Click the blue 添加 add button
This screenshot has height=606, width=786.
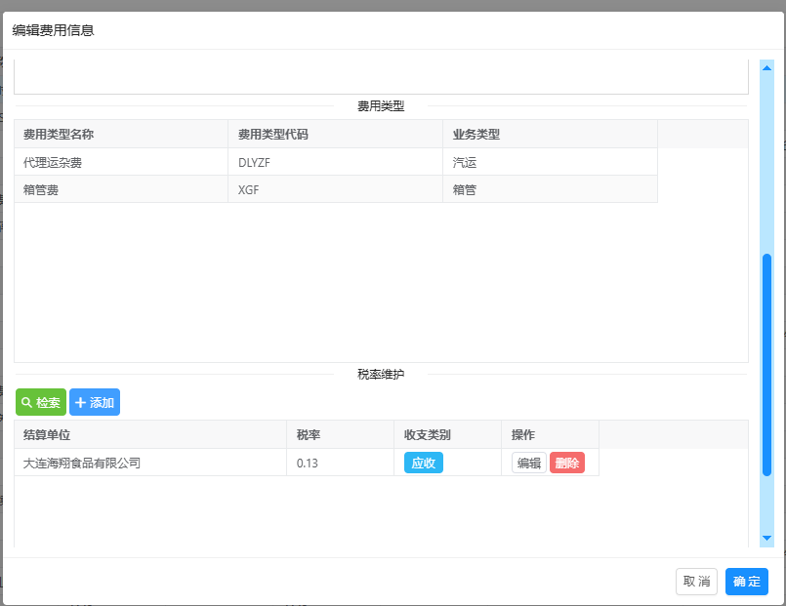click(95, 402)
